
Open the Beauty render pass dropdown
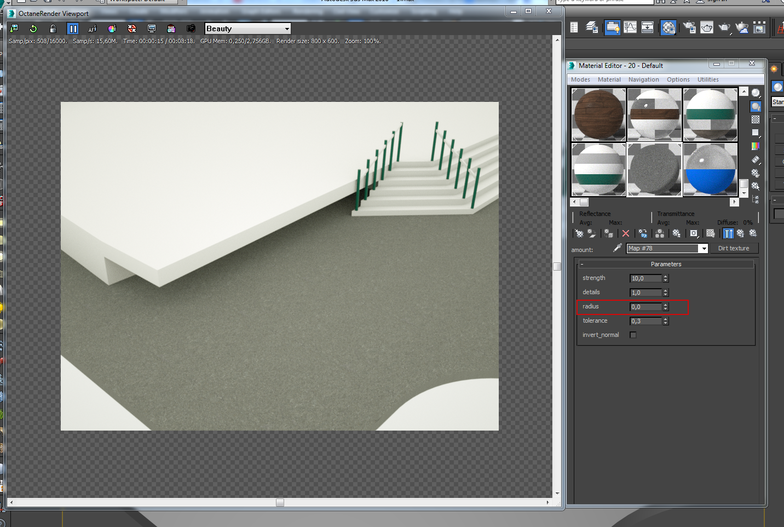point(286,28)
